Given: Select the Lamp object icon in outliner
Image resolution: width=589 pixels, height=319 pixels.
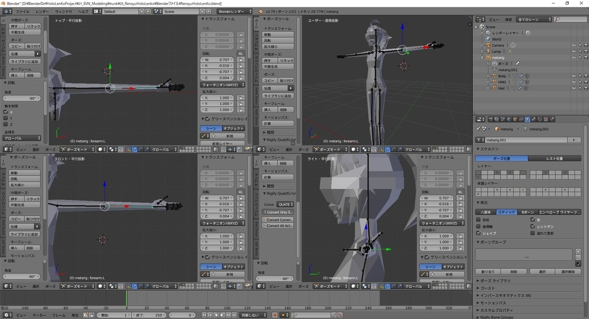Looking at the screenshot, I should (487, 51).
